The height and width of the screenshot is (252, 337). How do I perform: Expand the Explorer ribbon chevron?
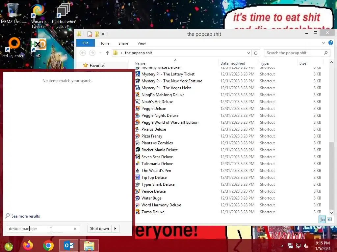(323, 43)
